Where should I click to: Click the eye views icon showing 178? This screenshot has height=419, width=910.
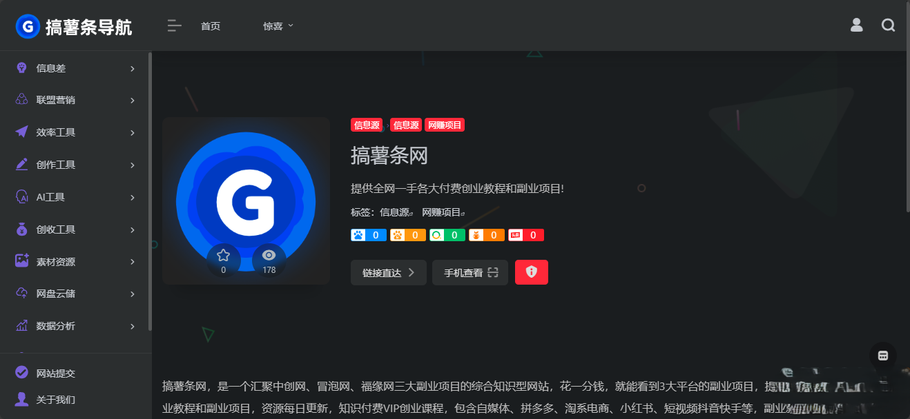pos(269,255)
